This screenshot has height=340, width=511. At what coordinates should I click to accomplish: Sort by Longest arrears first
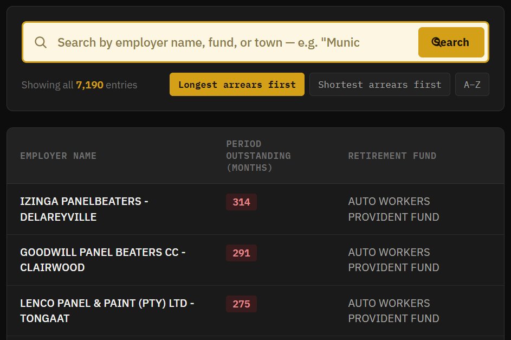click(237, 85)
